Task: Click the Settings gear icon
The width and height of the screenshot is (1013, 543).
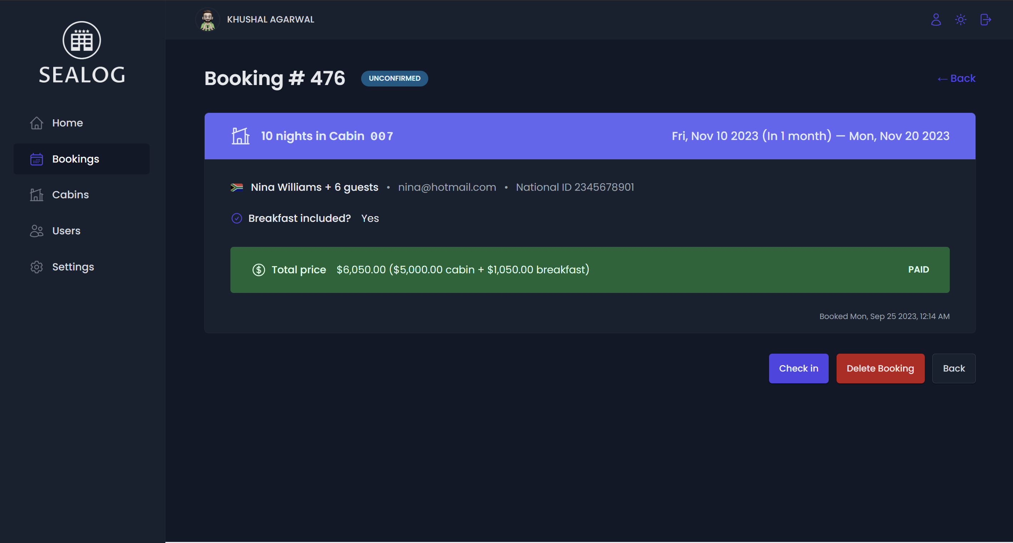Action: click(36, 267)
